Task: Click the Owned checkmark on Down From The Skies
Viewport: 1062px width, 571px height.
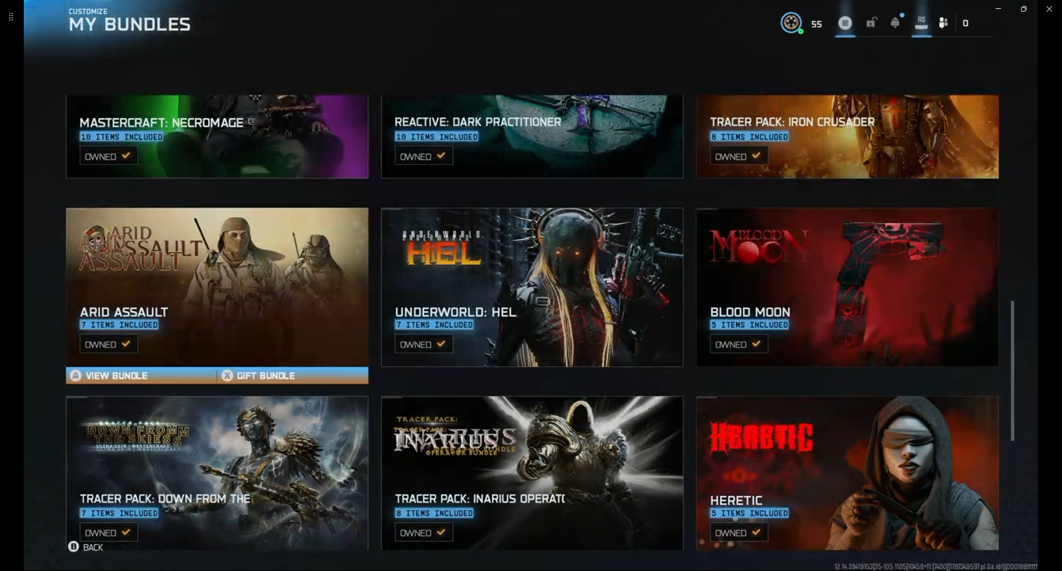Action: pyautogui.click(x=126, y=532)
